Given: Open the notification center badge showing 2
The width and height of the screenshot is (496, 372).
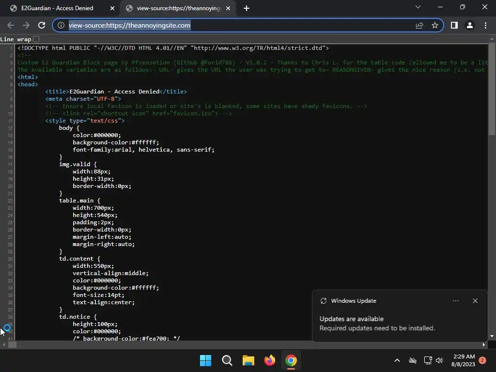Looking at the screenshot, I should [x=482, y=360].
